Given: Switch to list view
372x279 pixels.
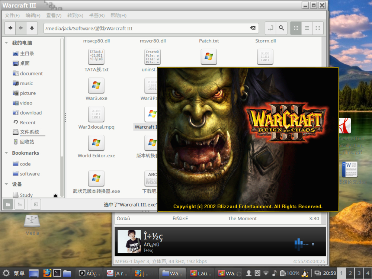Looking at the screenshot, I should pos(307,28).
